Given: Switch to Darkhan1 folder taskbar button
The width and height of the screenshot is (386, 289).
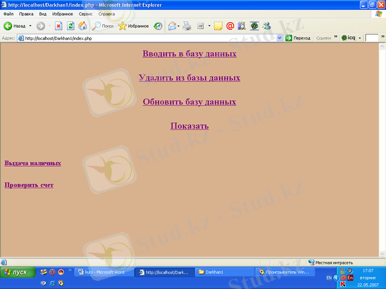Looking at the screenshot, I should pyautogui.click(x=224, y=272).
